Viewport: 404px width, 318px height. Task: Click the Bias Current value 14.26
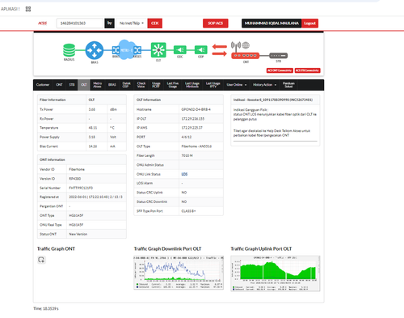[x=93, y=146]
